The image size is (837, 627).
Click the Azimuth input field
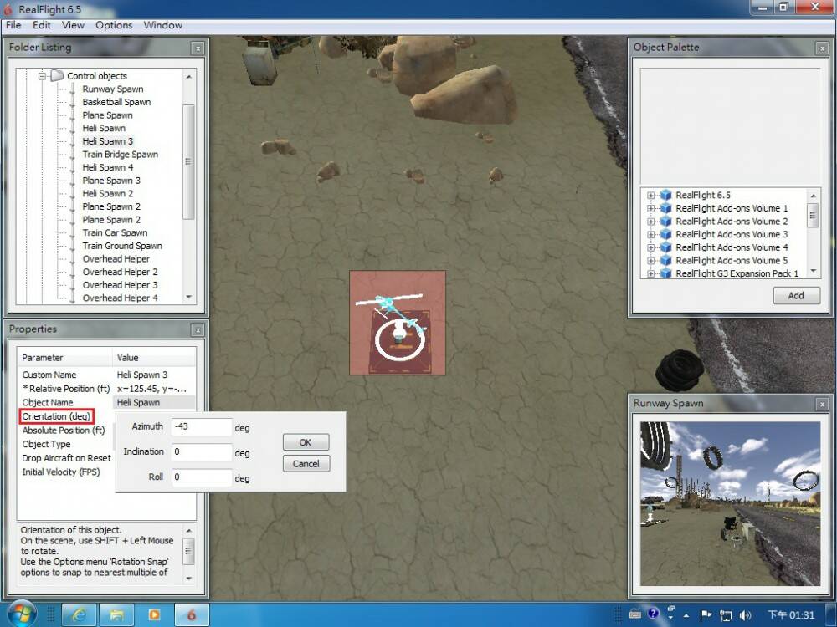[x=202, y=426]
